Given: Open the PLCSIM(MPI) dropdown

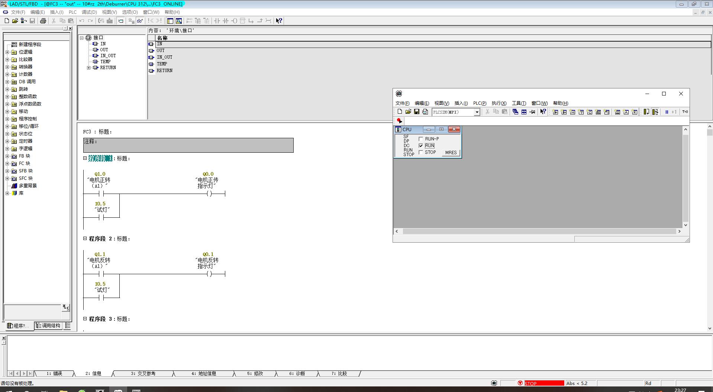Looking at the screenshot, I should pyautogui.click(x=477, y=112).
